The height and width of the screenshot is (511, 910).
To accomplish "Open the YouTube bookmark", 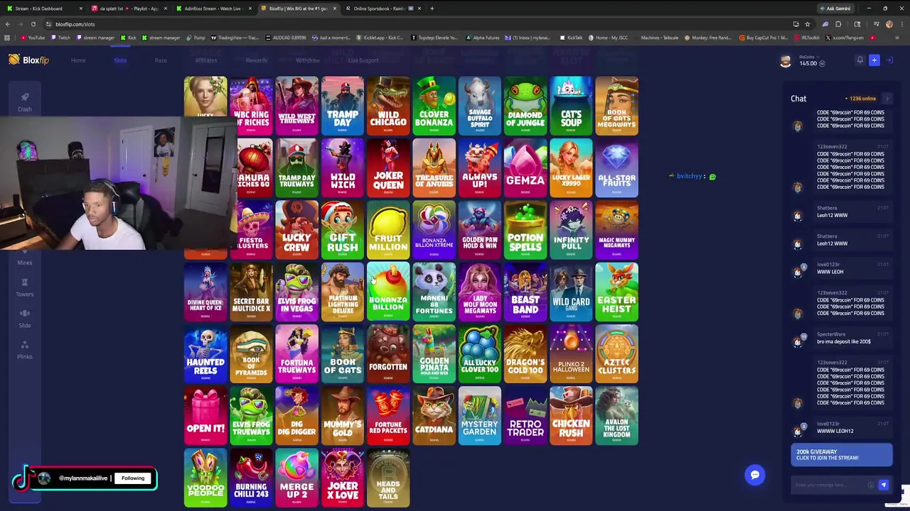I will pyautogui.click(x=33, y=38).
